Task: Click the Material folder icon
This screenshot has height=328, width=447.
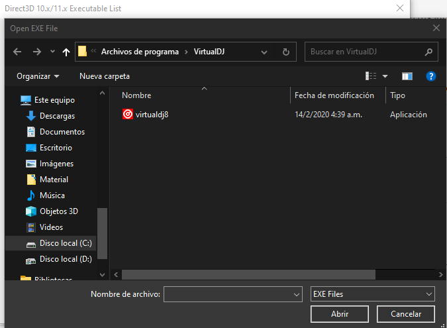Action: 31,180
